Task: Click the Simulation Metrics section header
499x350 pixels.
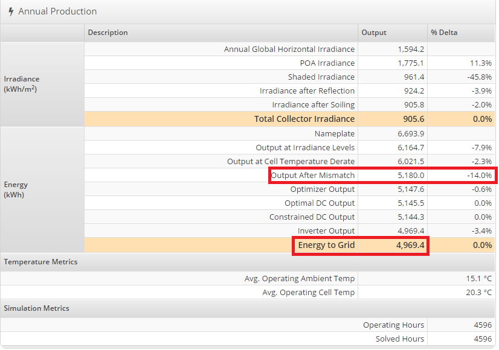Action: pos(37,308)
